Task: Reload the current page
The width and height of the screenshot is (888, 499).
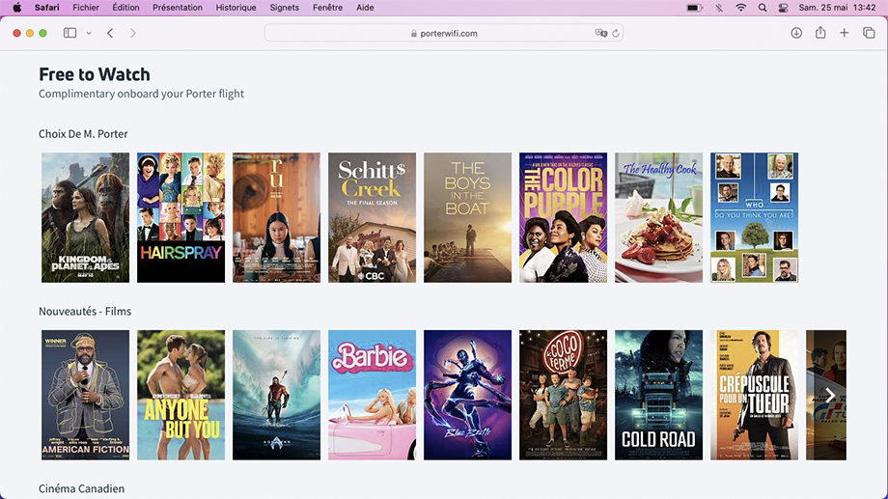Action: coord(616,33)
